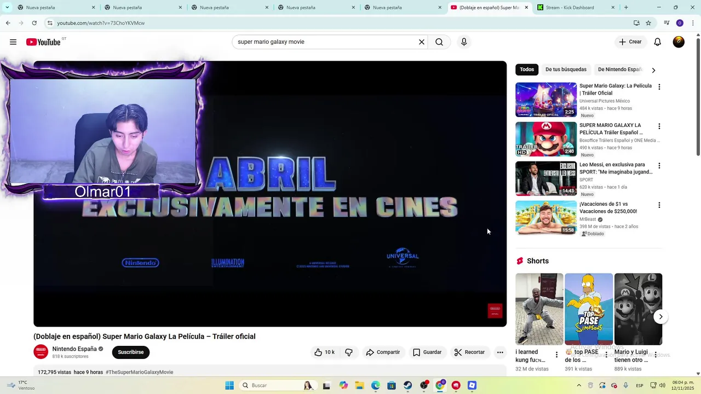Viewport: 701px width, 394px height.
Task: Run search with the magnifier button
Action: pyautogui.click(x=439, y=42)
